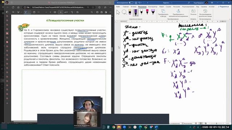
Task: Insert drawing canvas (Полотно)
Action: click(x=193, y=12)
